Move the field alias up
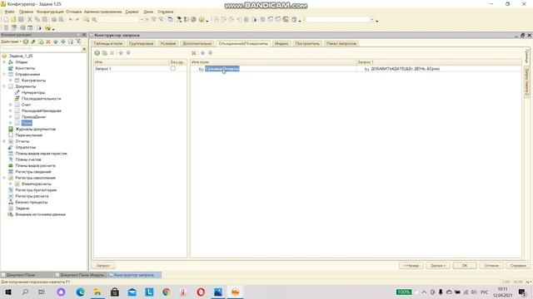The image size is (533, 299). point(202,53)
